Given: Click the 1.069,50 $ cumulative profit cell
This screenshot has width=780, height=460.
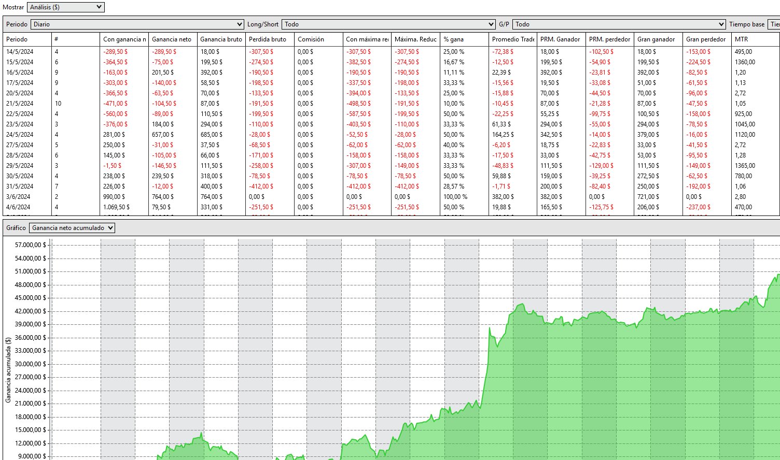Looking at the screenshot, I should click(124, 207).
